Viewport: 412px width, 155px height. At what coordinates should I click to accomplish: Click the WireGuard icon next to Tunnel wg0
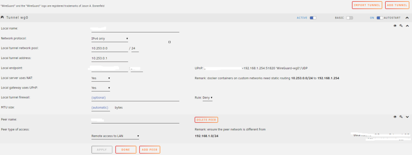2,18
